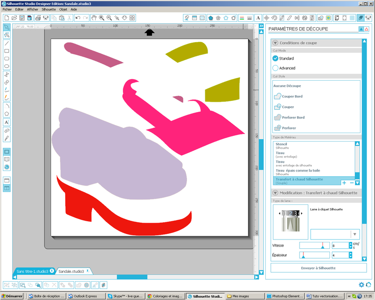Select the Text tool in left toolbar
375x300 pixels.
(x=7, y=122)
